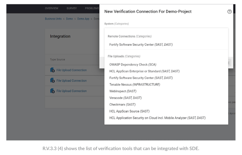This screenshot has width=242, height=155.
Task: Click the Integration heading
Action: tap(60, 36)
